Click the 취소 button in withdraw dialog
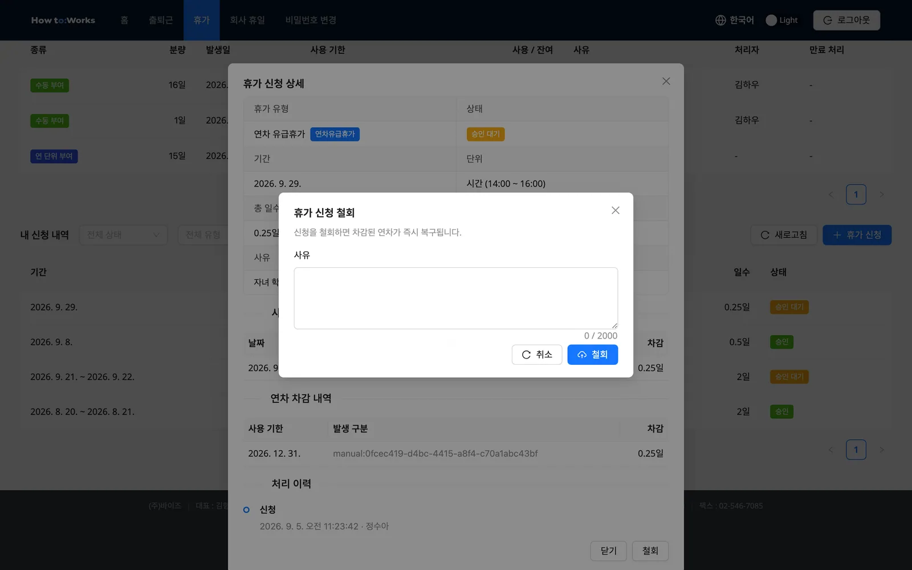Screen dimensions: 912x570 click(537, 355)
